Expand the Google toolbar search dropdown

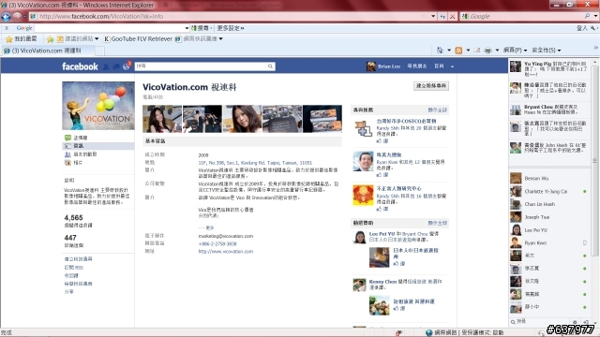point(187,28)
